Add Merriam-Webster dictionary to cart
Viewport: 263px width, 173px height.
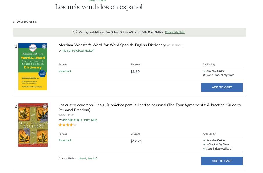click(x=222, y=88)
